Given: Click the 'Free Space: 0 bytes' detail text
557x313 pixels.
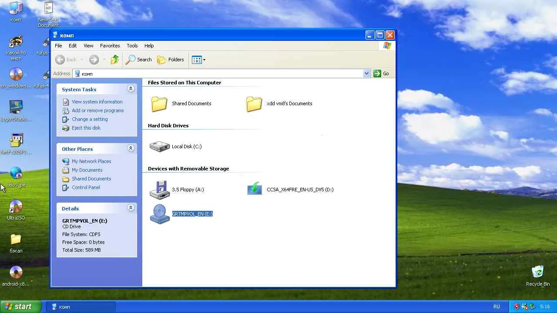Looking at the screenshot, I should click(x=84, y=242).
